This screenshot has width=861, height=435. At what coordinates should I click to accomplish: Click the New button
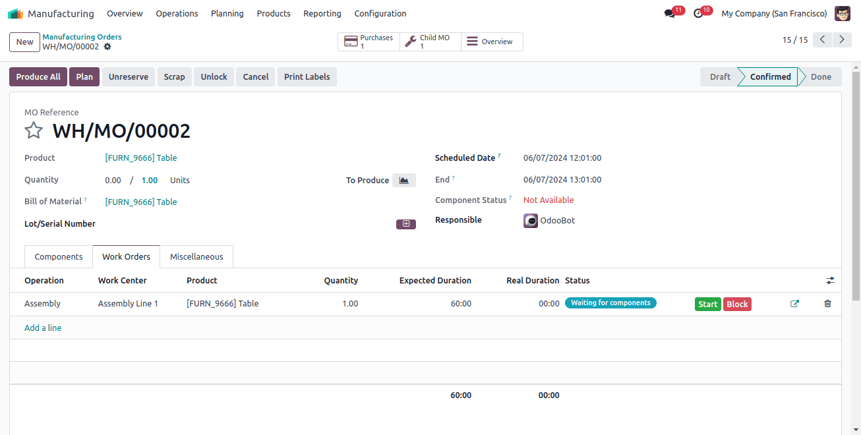(24, 42)
